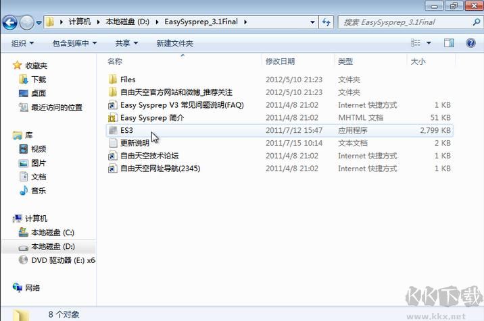The image size is (484, 321).
Task: Open the 文档 library
Action: (x=39, y=177)
